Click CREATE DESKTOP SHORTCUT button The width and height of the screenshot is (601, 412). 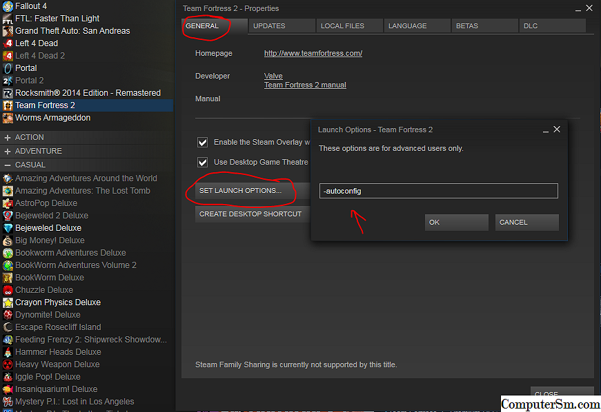click(x=253, y=214)
